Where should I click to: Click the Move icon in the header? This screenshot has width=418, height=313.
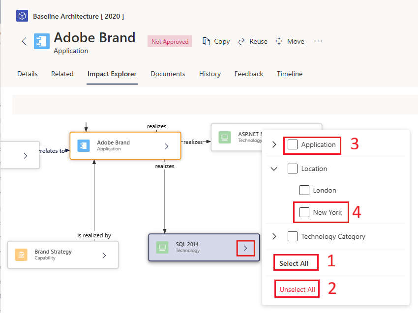[279, 41]
